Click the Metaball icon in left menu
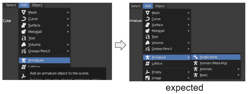The width and height of the screenshot is (248, 94). pos(24,32)
